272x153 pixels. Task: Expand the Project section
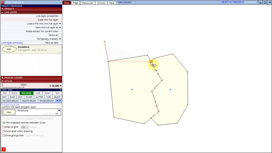[31, 9]
